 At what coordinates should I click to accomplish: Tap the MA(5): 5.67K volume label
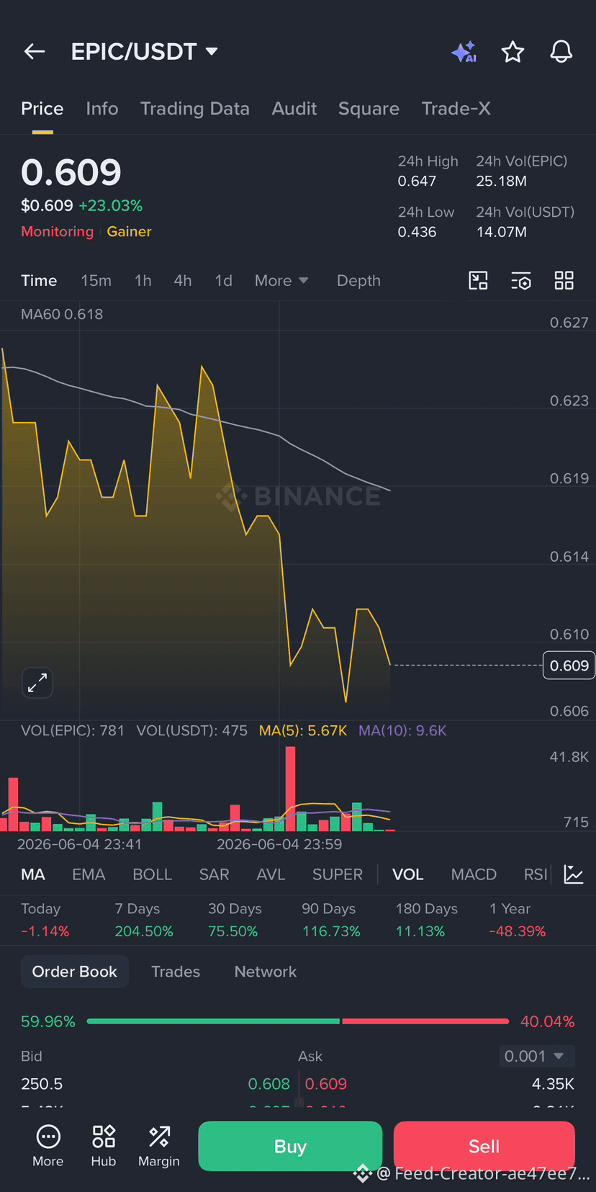pos(303,730)
